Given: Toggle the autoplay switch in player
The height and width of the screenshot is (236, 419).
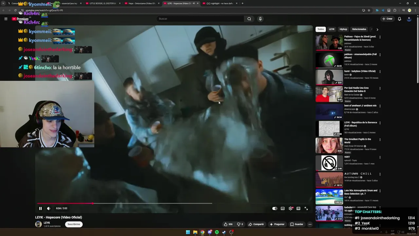Looking at the screenshot, I should pyautogui.click(x=275, y=208).
